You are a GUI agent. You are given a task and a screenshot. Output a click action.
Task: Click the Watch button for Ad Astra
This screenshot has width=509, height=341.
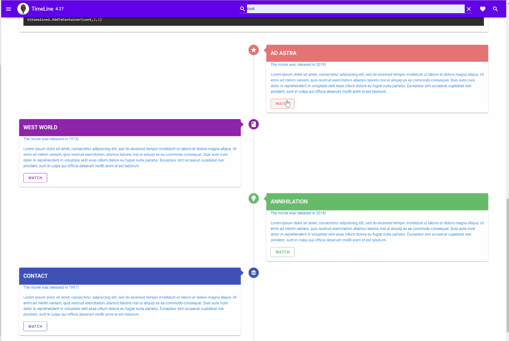coord(282,103)
